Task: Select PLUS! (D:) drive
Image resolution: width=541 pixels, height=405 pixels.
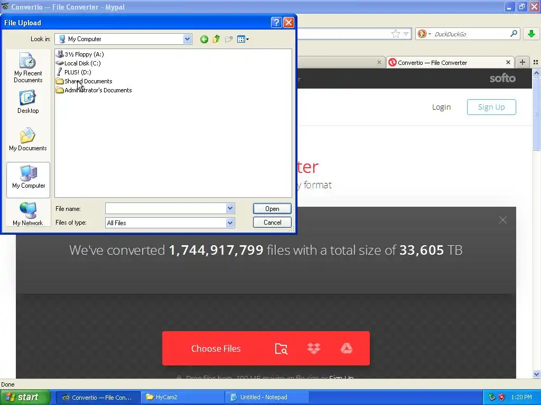Action: point(73,72)
